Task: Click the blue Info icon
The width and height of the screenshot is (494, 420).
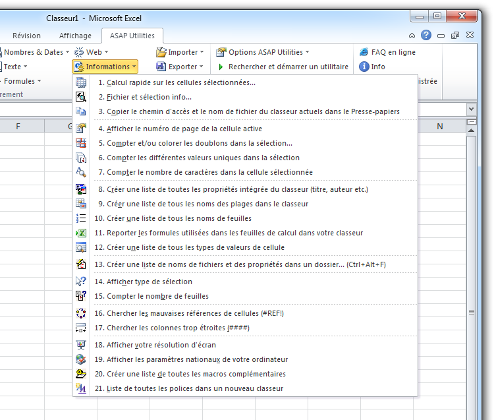Action: [364, 67]
